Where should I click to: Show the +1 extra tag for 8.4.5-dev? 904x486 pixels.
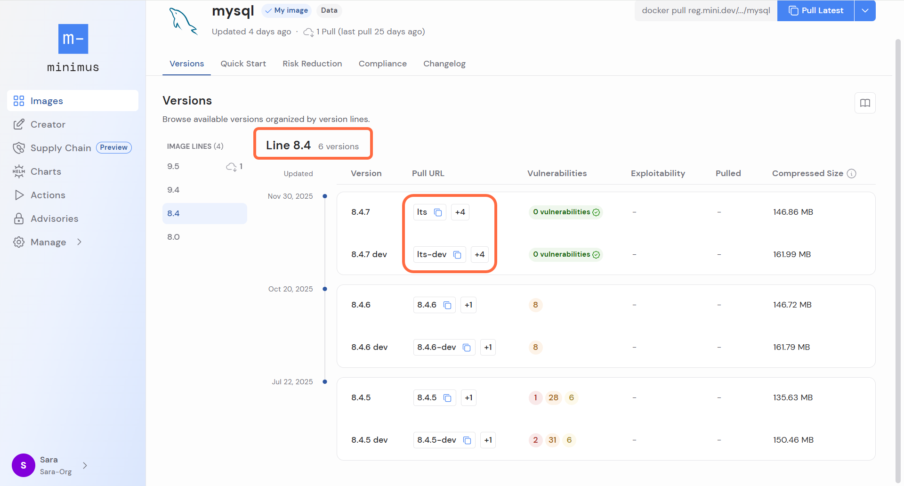click(x=488, y=440)
